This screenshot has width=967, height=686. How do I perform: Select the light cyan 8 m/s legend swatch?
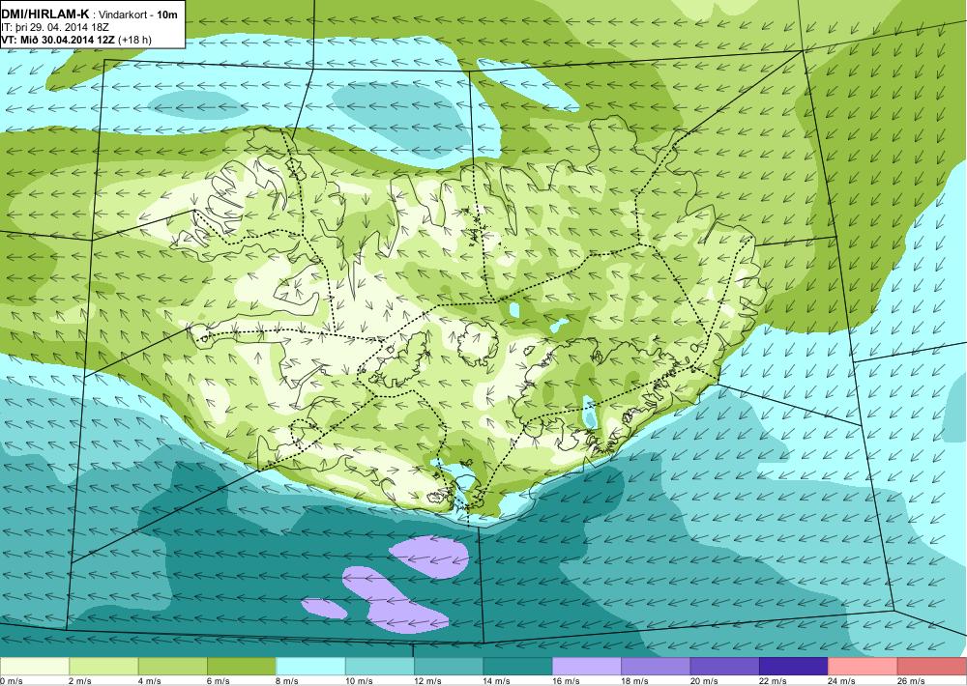click(310, 667)
